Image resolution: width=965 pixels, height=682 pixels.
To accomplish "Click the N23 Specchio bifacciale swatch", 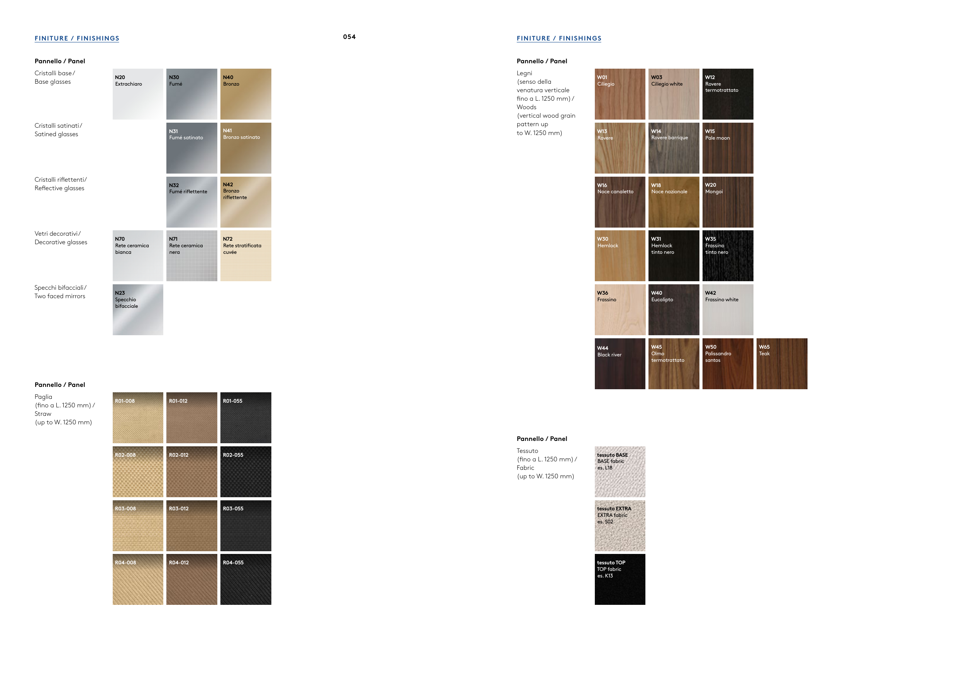I will 137,310.
